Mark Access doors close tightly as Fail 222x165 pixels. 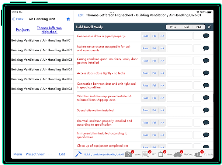click(154, 73)
